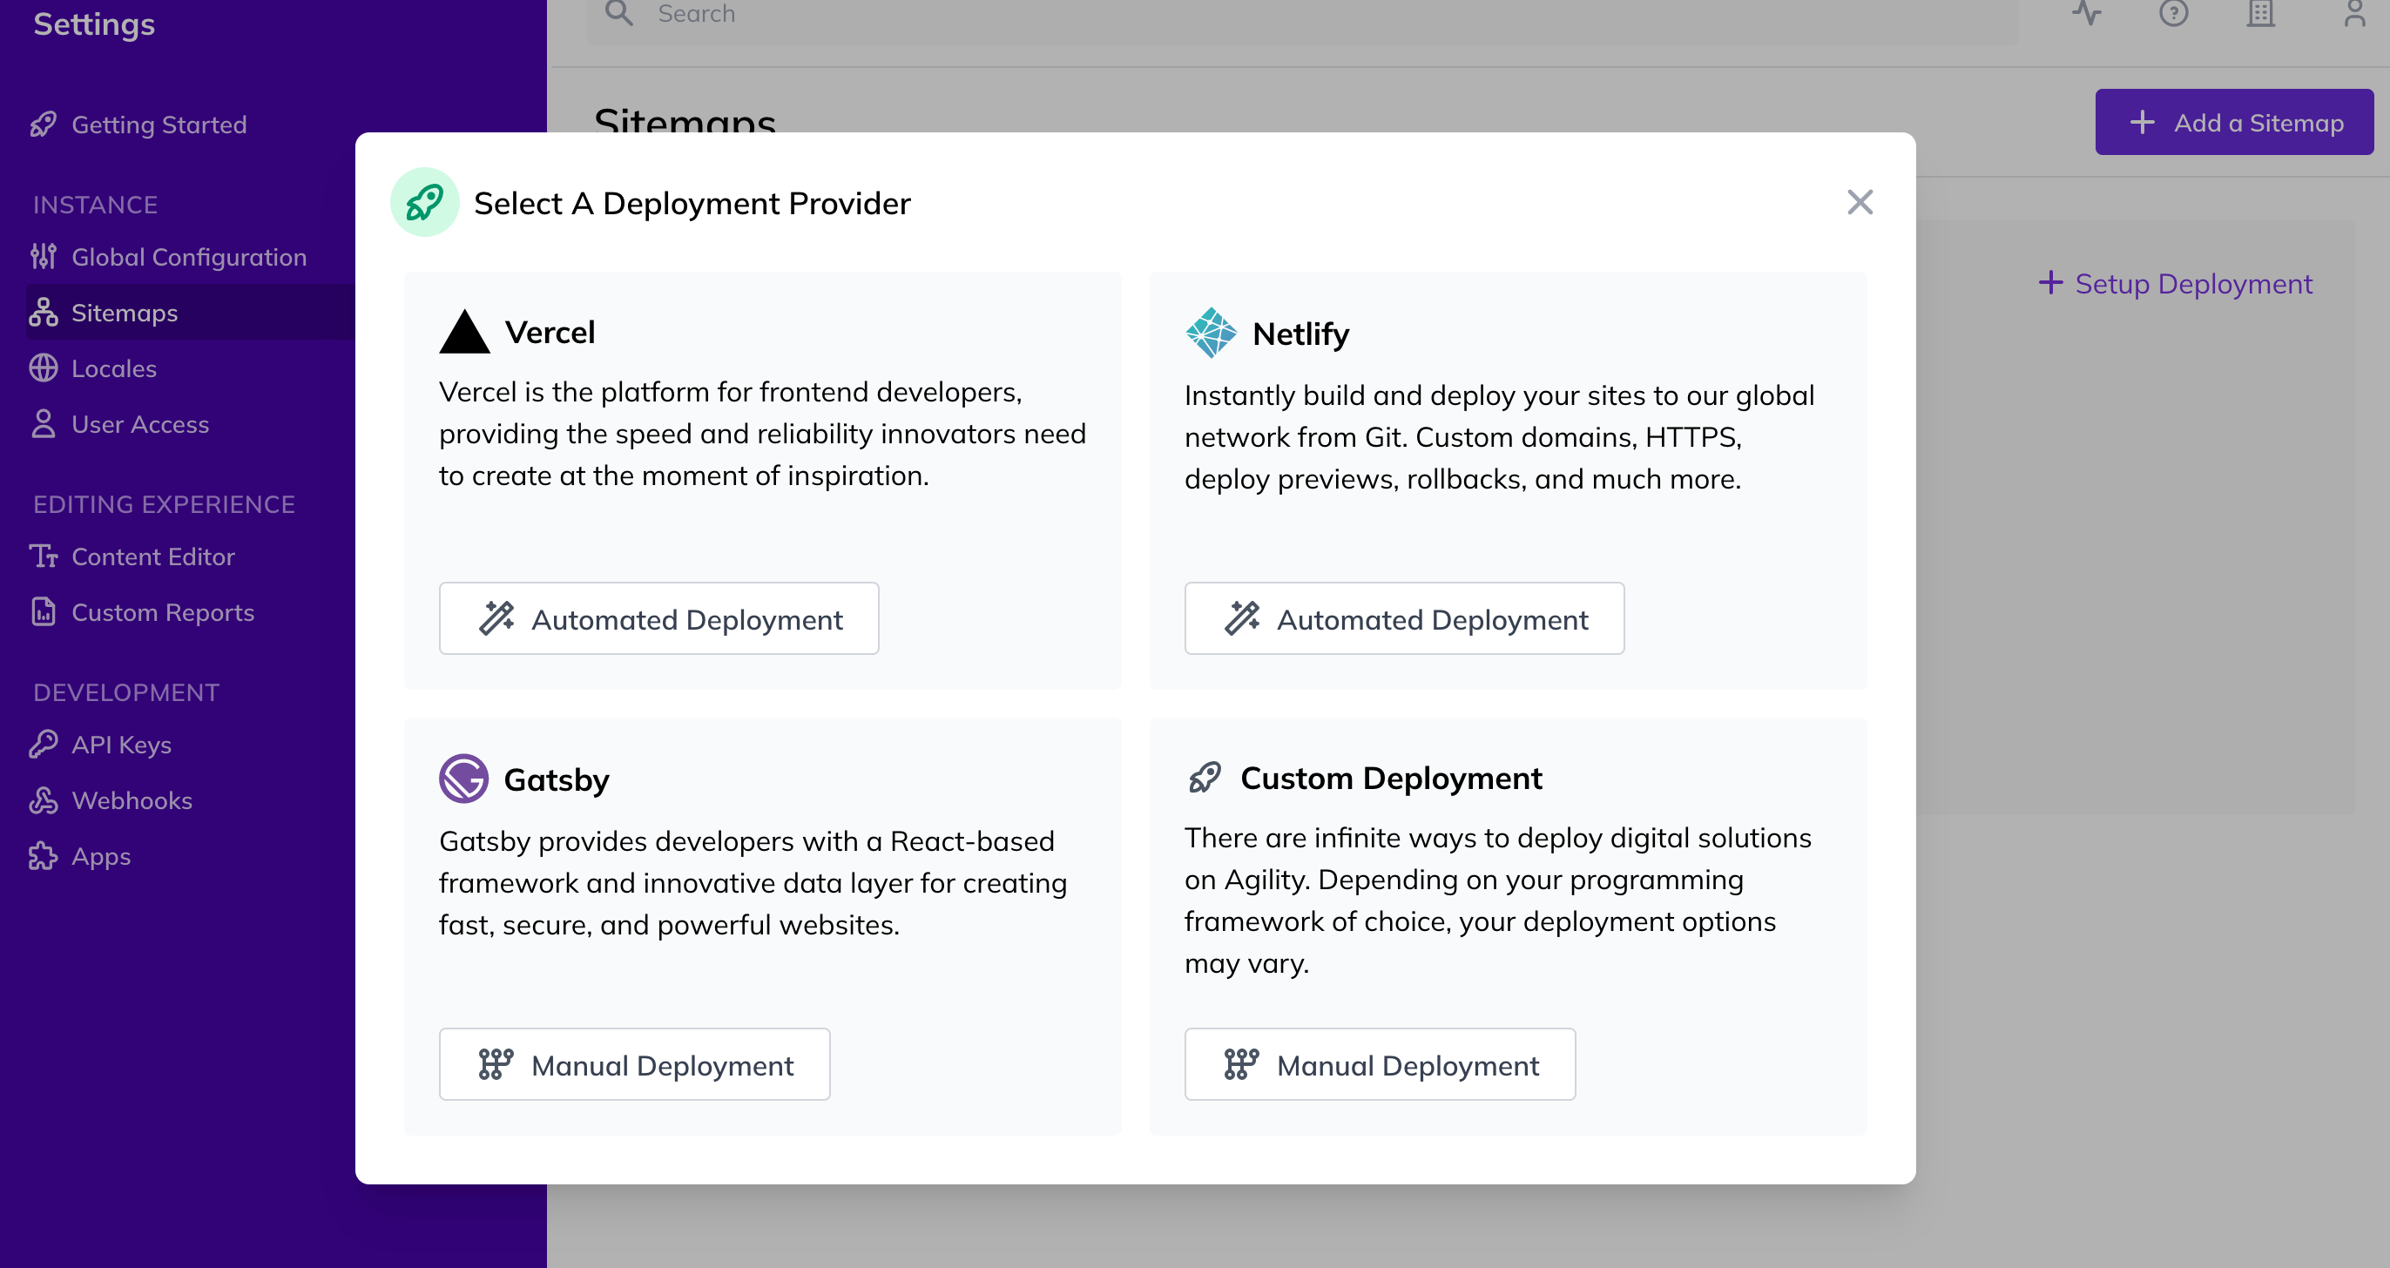
Task: Open the activity pulse icon in header
Action: point(2087,13)
